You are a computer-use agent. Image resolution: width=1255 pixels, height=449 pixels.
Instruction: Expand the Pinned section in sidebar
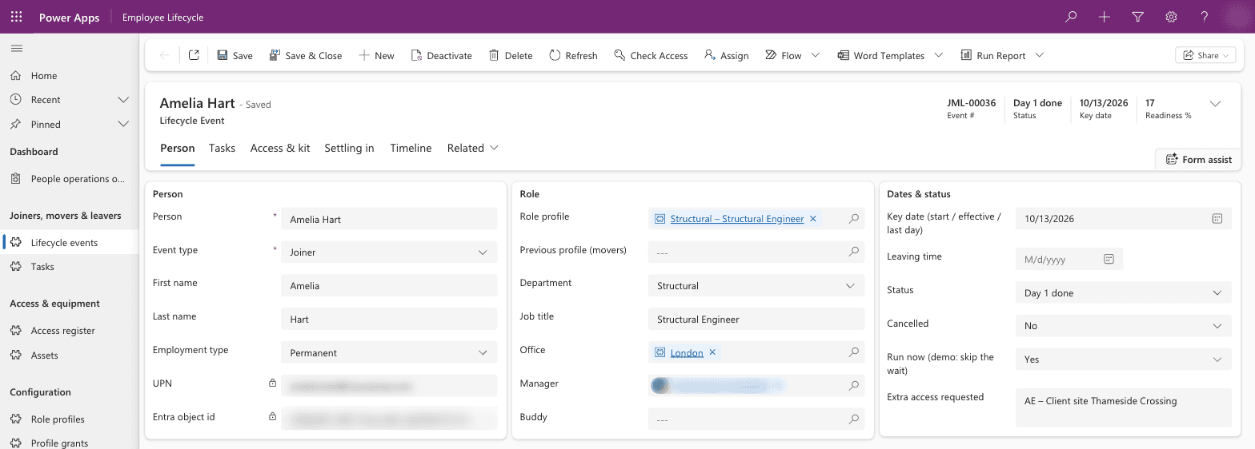click(x=123, y=125)
